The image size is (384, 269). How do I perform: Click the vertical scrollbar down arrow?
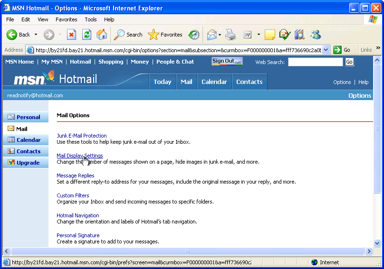[x=377, y=243]
